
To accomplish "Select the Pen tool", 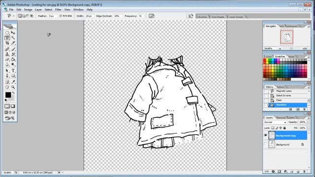I will pos(7,76).
